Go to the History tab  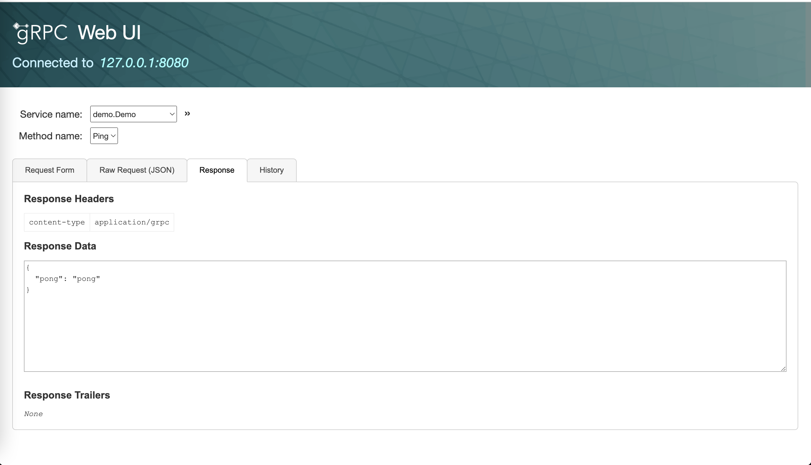pyautogui.click(x=271, y=170)
